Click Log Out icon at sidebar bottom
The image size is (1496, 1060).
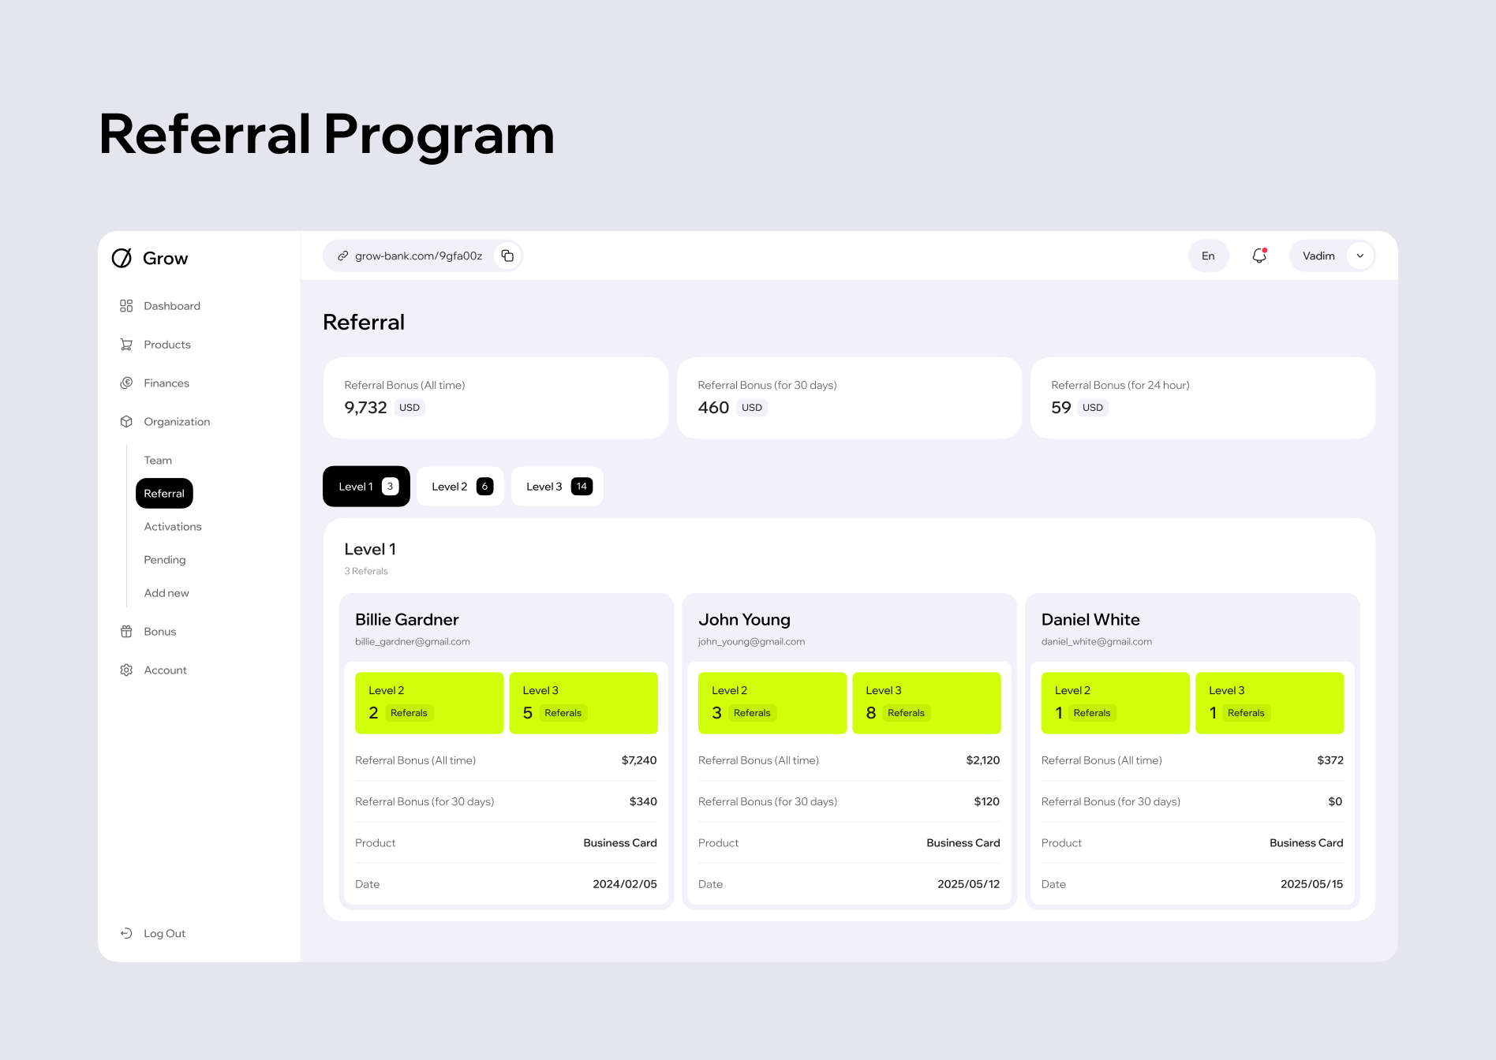(126, 934)
